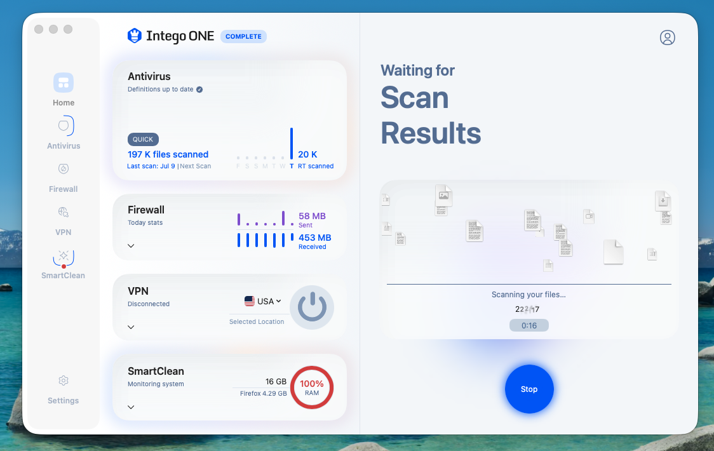Expand the VPN card chevron
714x451 pixels.
coord(131,327)
